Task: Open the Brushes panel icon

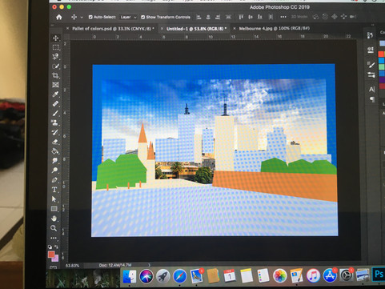Action: click(x=371, y=65)
